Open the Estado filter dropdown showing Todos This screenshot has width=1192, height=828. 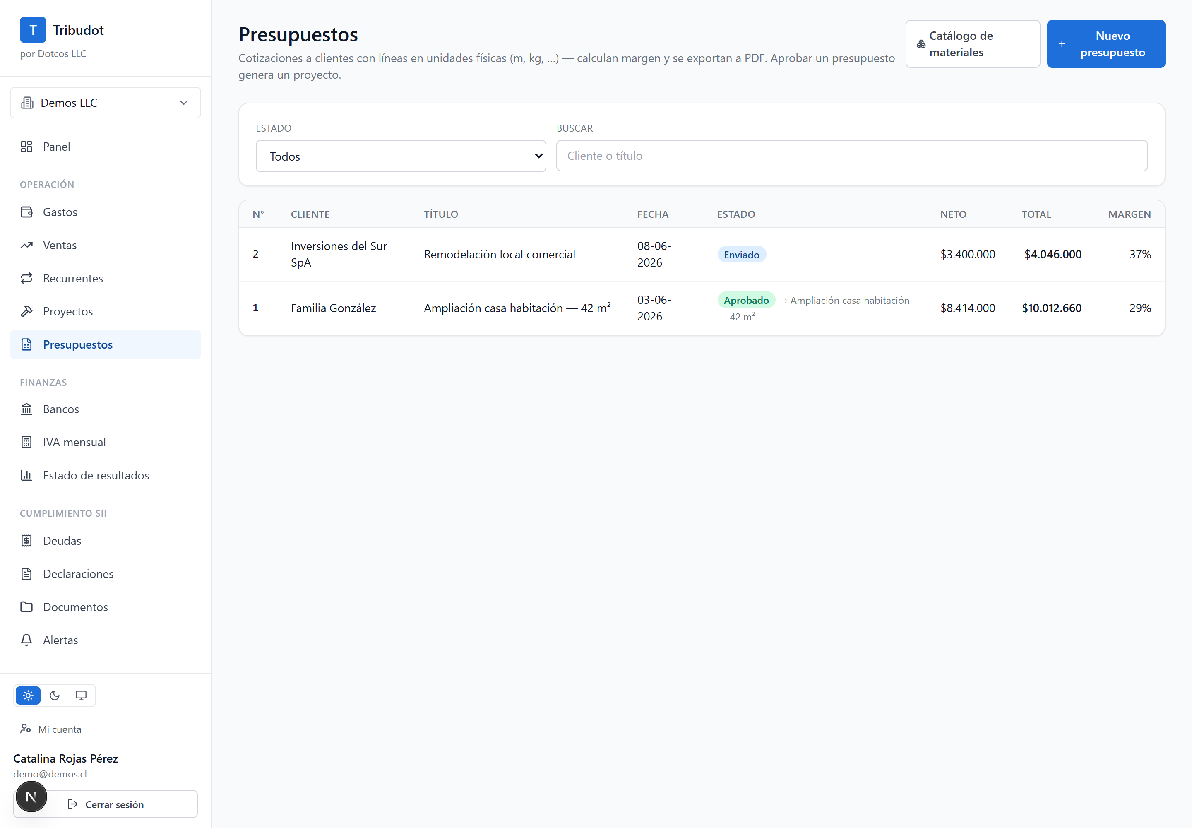tap(401, 156)
